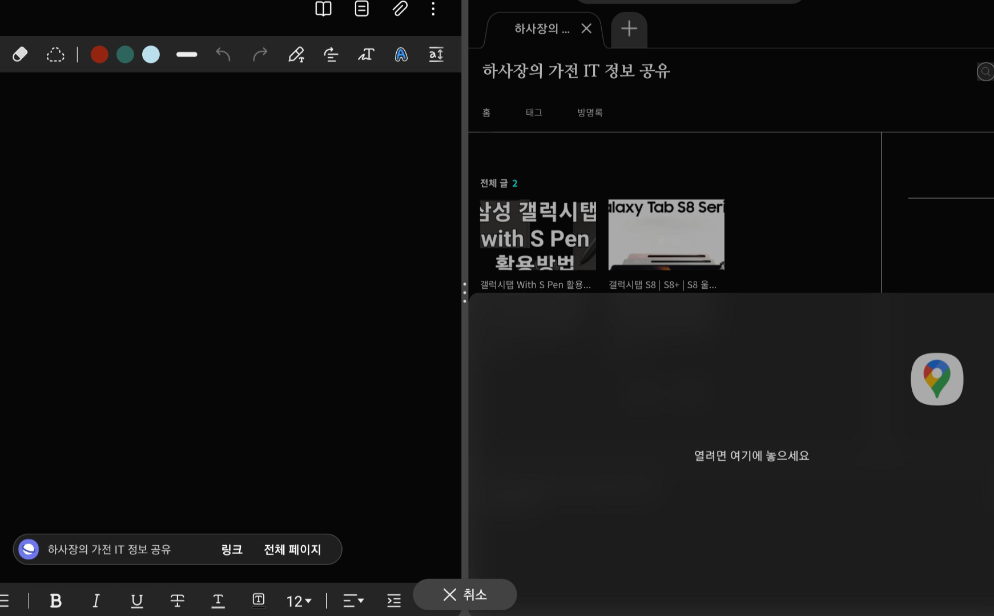Tap the list icon at toolbar start
This screenshot has width=994, height=616.
(5, 601)
